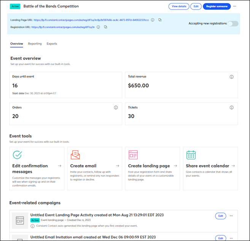The height and width of the screenshot is (241, 250).
Task: Open the Landing Page URL link
Action: [91, 20]
